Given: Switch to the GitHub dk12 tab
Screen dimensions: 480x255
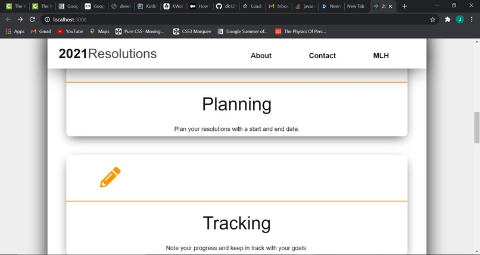Looking at the screenshot, I should pos(226,6).
